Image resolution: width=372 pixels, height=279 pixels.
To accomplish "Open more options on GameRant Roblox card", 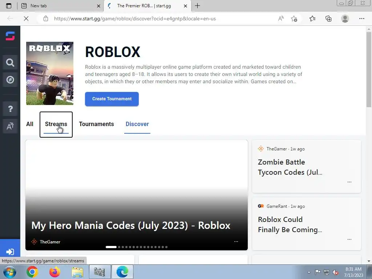I will tap(349, 239).
